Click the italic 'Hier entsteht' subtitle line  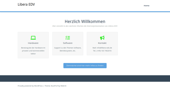85,26
